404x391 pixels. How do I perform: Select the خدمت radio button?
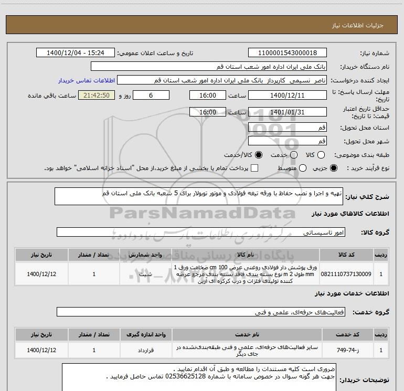294,155
